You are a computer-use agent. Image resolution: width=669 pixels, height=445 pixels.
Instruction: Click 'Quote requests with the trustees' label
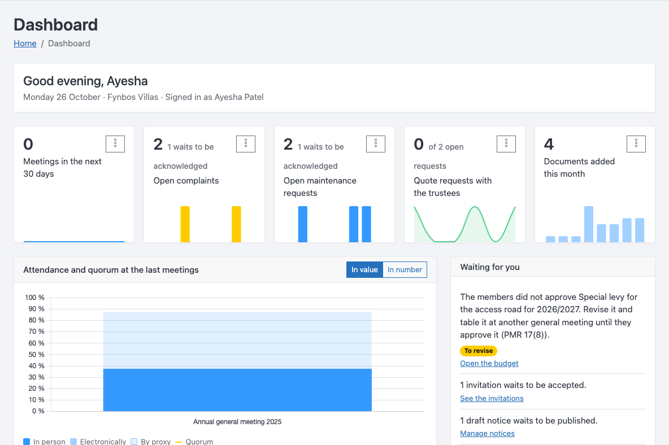click(x=453, y=187)
